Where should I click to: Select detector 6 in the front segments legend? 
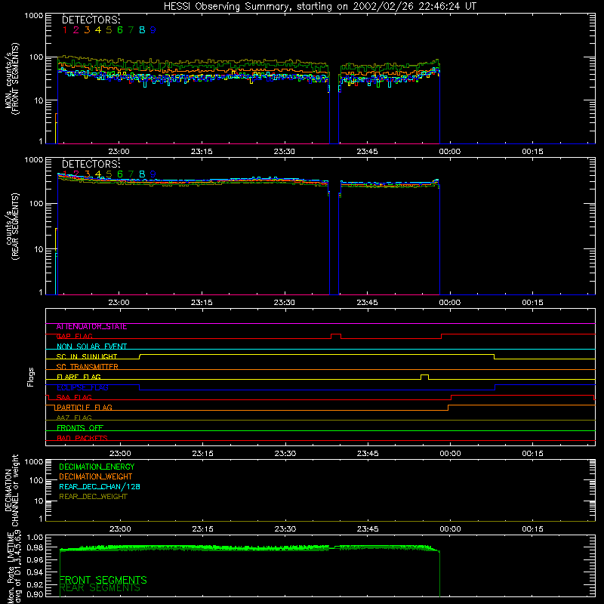(x=120, y=30)
